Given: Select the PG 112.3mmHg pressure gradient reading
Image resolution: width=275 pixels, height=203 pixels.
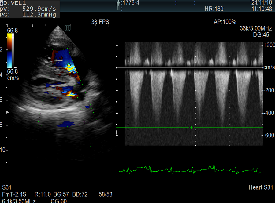Looking at the screenshot, I should (x=39, y=14).
